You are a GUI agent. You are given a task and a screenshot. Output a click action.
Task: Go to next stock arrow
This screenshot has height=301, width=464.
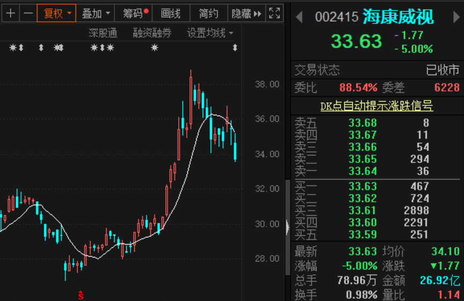tap(456, 17)
